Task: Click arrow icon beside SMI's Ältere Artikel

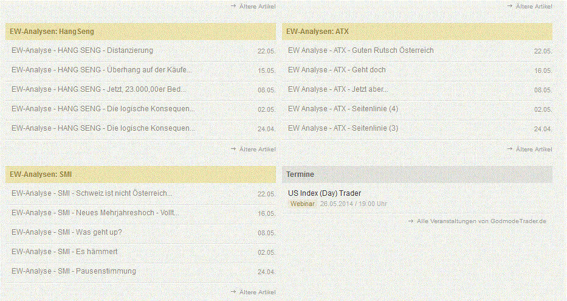Action: pos(233,292)
